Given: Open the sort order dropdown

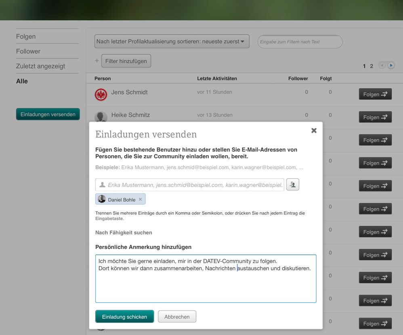Looking at the screenshot, I should tap(172, 42).
